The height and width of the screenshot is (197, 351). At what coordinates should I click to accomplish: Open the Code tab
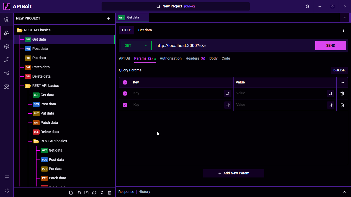[226, 58]
